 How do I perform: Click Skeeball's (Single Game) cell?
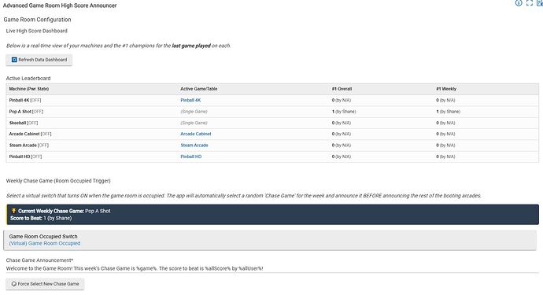[x=194, y=123]
